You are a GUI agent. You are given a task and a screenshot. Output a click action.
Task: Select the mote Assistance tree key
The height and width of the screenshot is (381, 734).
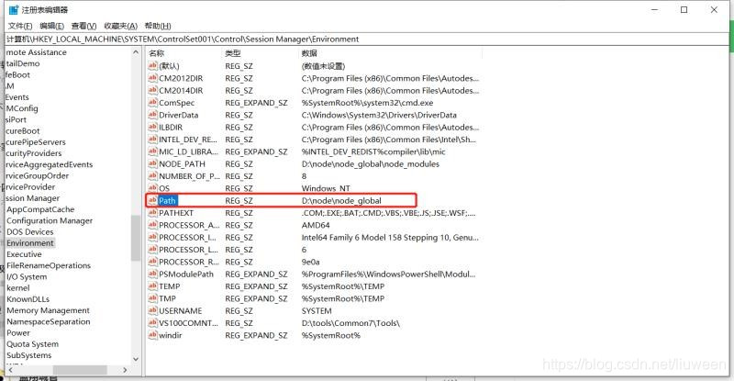(x=36, y=52)
